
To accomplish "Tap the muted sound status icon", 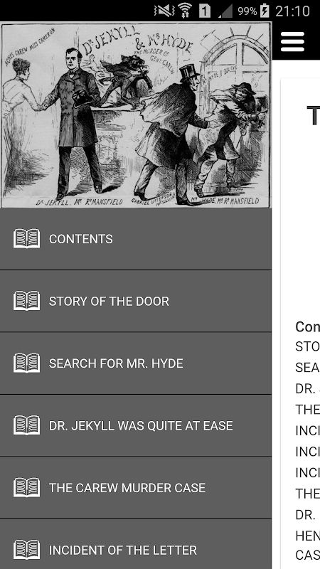I will [x=164, y=11].
